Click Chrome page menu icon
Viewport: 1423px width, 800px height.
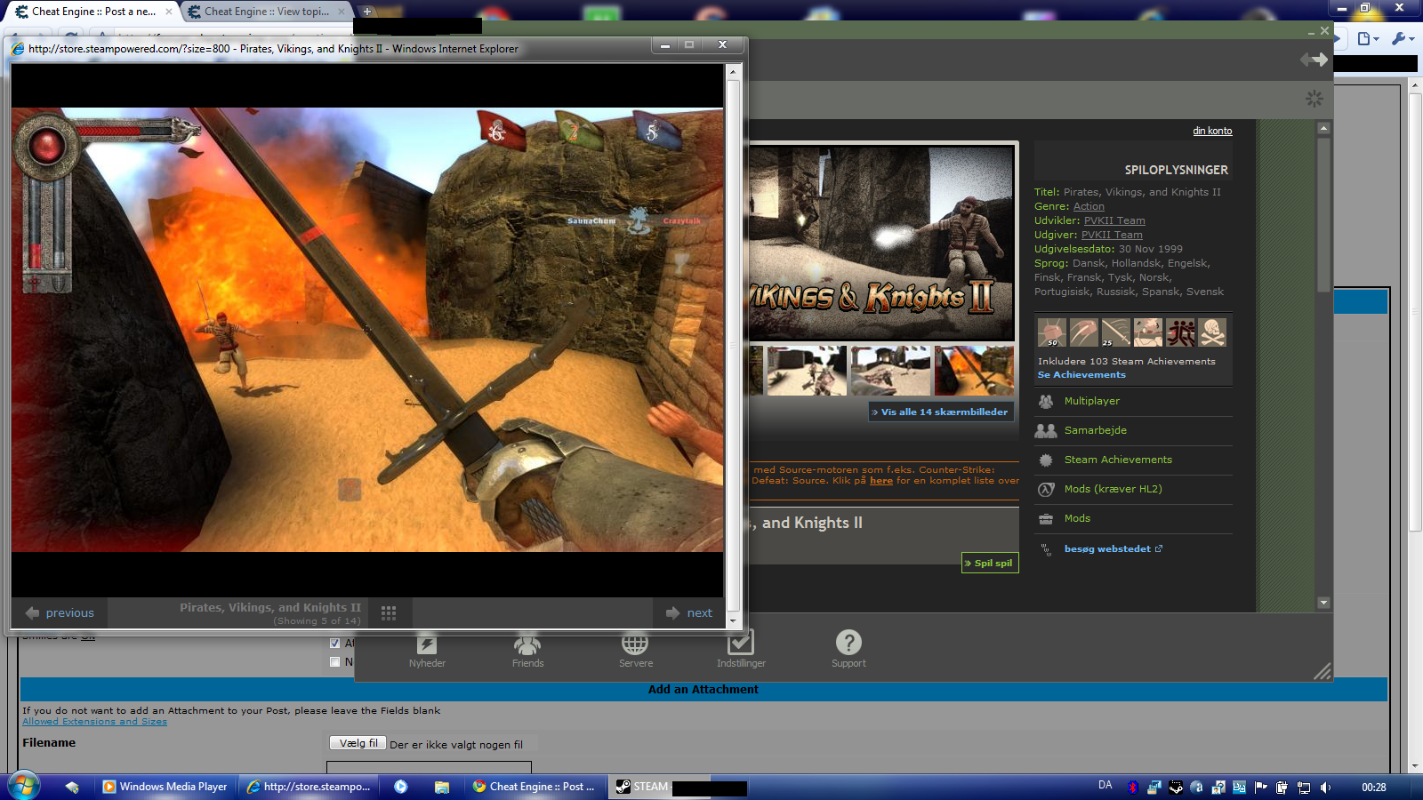1368,38
